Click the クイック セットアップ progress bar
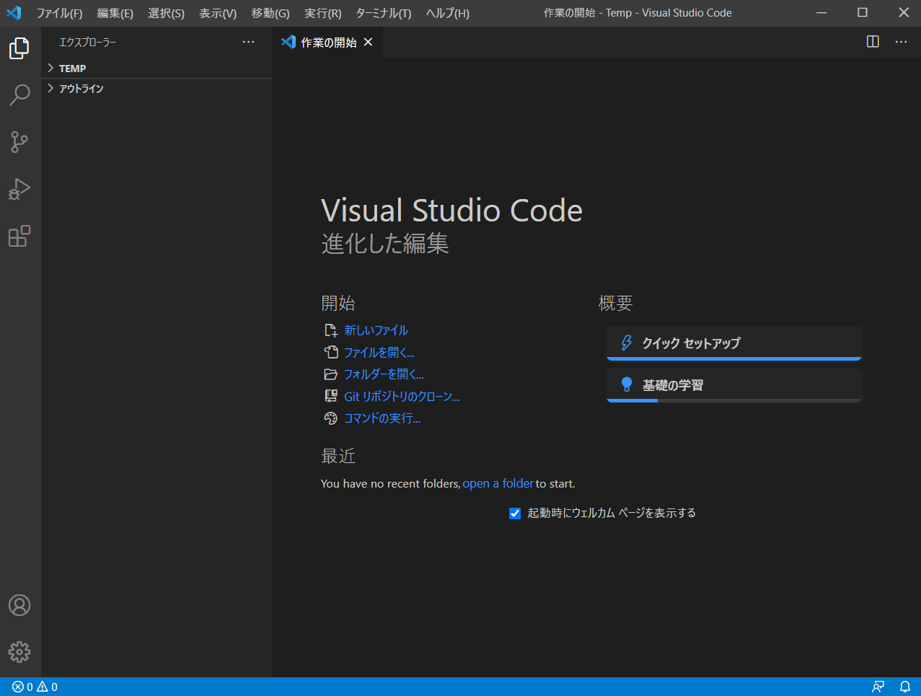Image resolution: width=921 pixels, height=696 pixels. (734, 358)
